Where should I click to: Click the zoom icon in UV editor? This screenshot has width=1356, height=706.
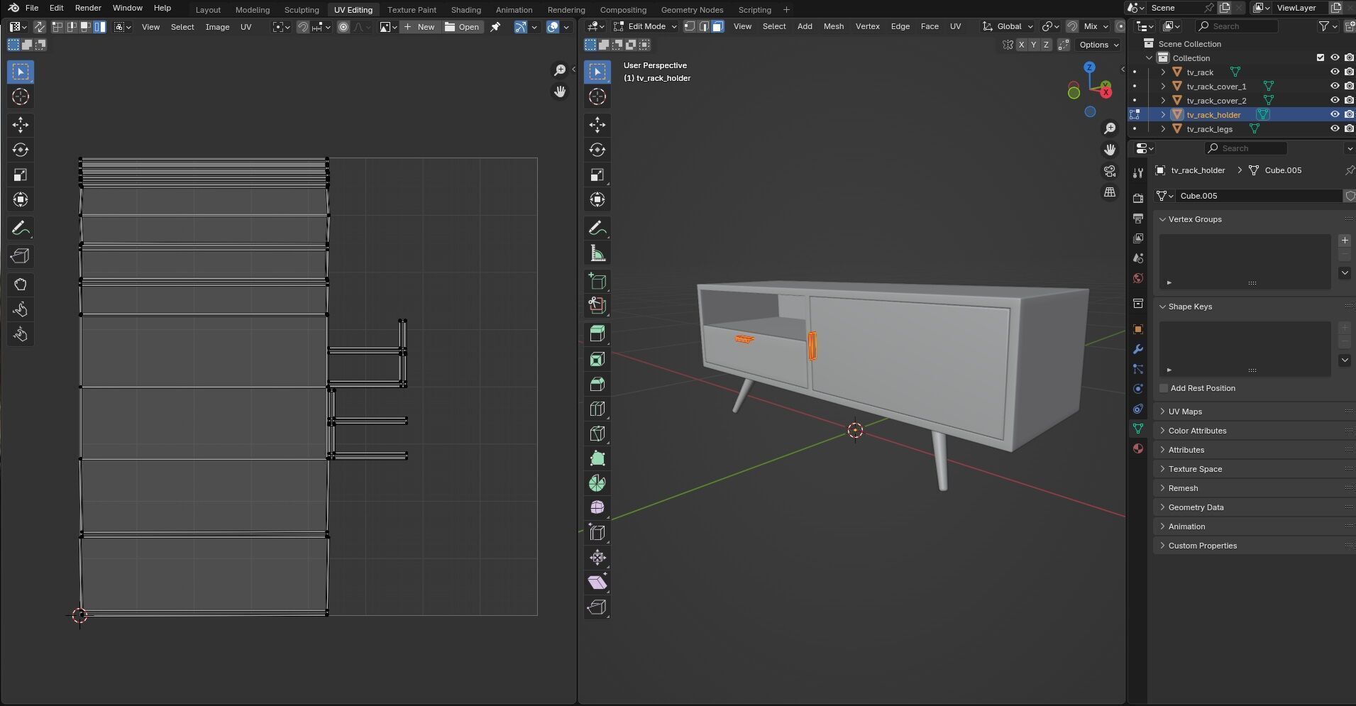point(560,70)
